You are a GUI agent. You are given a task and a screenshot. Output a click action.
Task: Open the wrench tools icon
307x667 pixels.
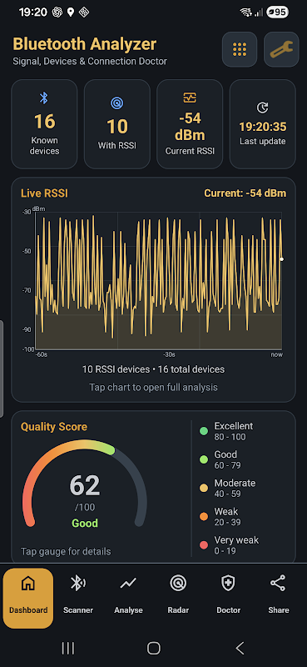pyautogui.click(x=281, y=49)
